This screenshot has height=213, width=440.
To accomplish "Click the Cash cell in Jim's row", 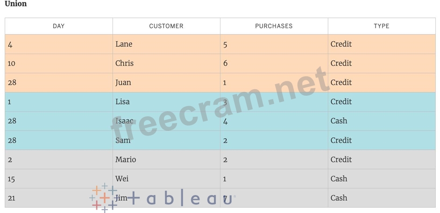I will 339,198.
